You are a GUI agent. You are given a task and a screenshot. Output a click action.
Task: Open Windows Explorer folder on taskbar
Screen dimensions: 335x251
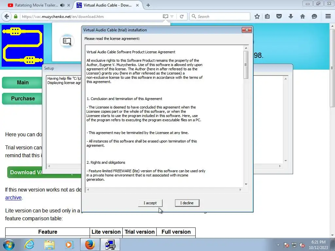[x=49, y=244]
